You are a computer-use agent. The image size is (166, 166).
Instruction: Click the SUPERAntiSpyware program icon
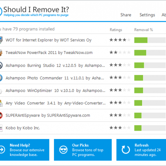1,116
